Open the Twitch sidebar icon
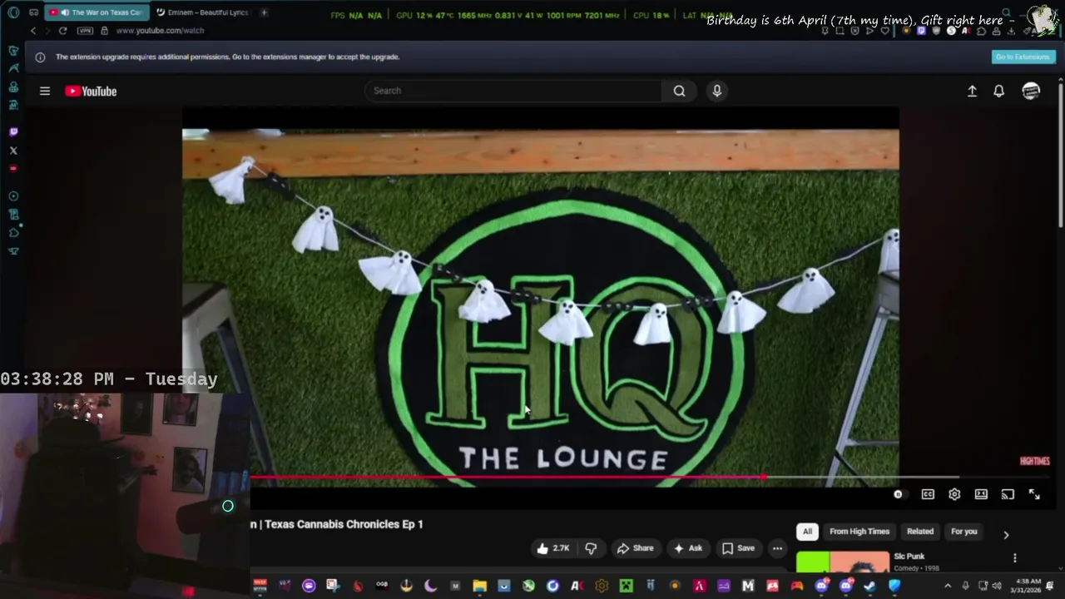This screenshot has height=599, width=1065. pyautogui.click(x=13, y=132)
